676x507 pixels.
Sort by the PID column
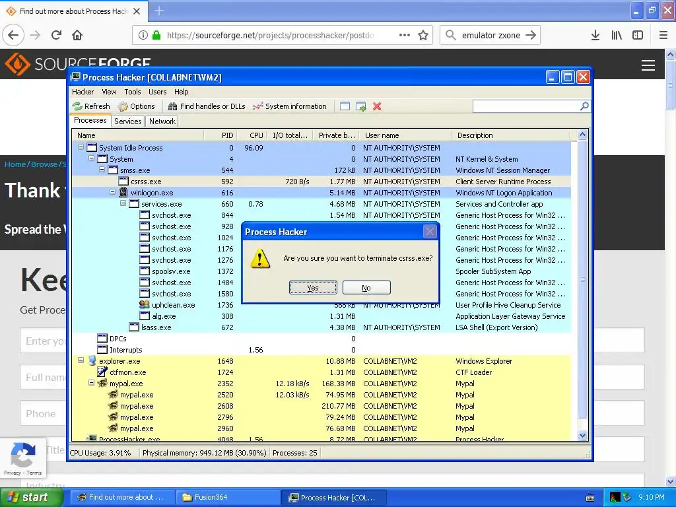[x=220, y=135]
